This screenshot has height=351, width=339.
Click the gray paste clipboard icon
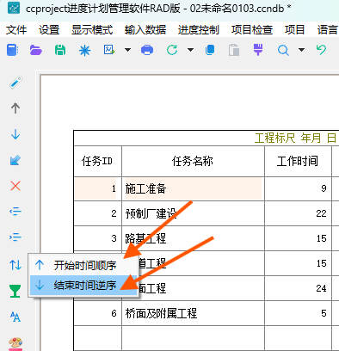coord(234,50)
